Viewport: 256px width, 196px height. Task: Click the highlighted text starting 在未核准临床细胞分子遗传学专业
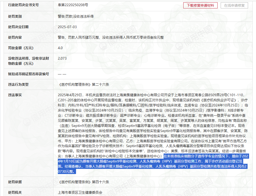(153, 164)
